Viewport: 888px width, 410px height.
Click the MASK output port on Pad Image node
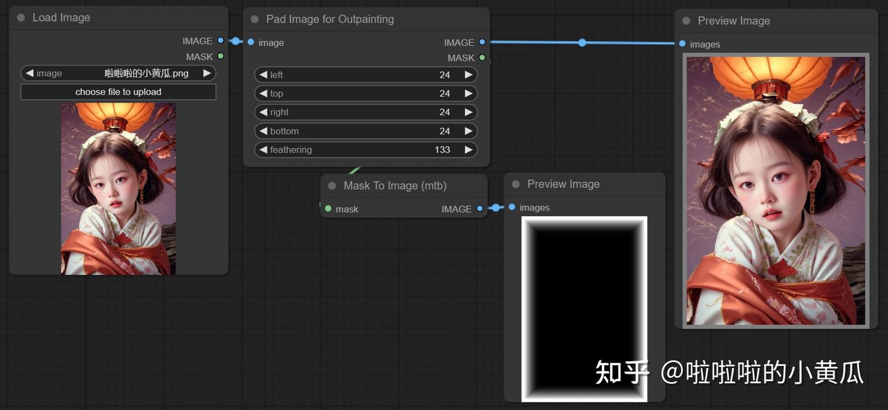coord(482,57)
